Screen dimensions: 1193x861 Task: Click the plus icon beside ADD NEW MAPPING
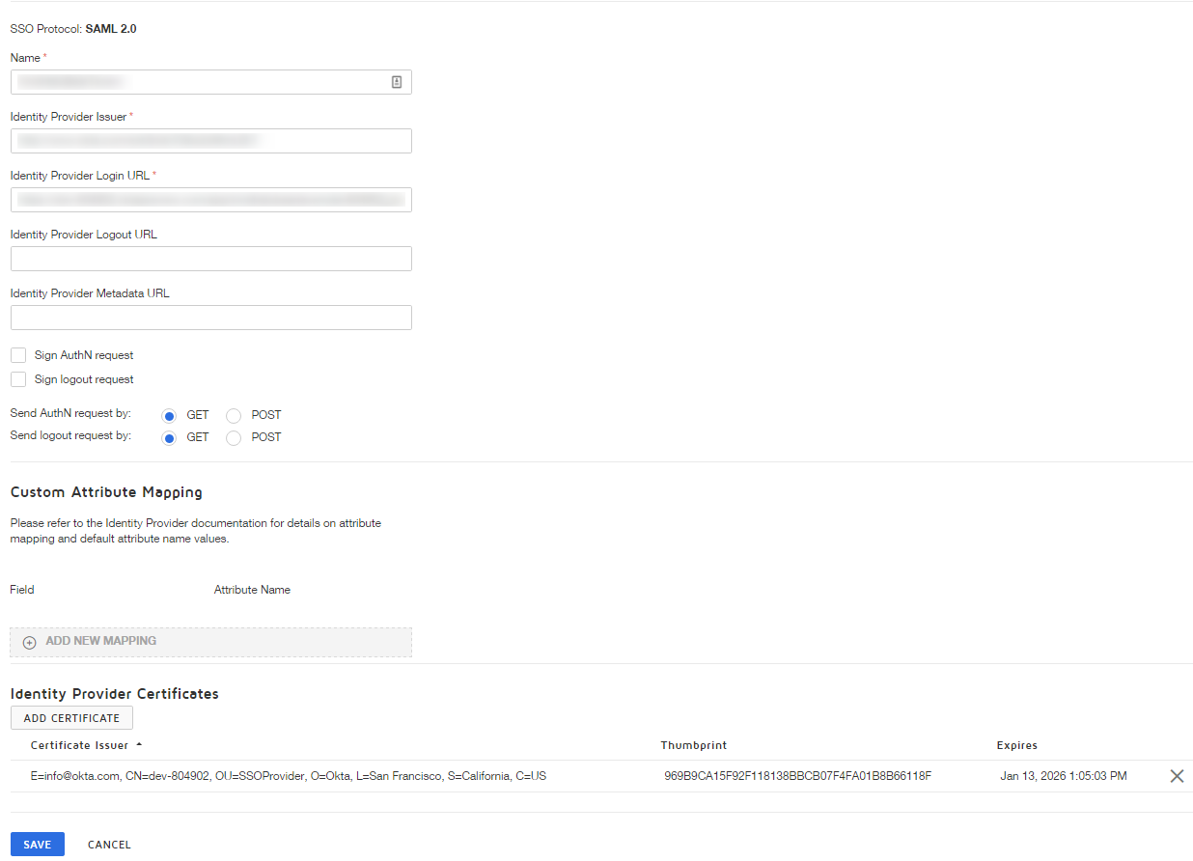29,642
